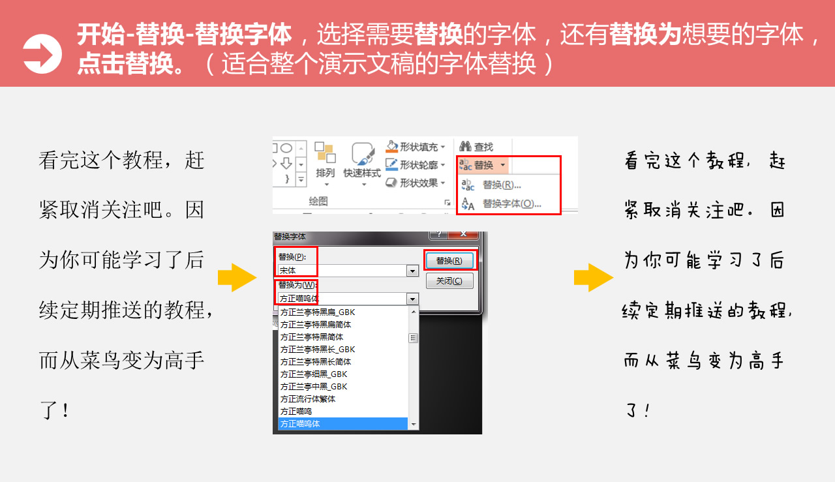Image resolution: width=835 pixels, height=482 pixels.
Task: Choose 替换字体(O)... menu entry
Action: coord(501,203)
